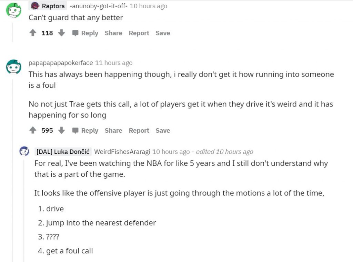Viewport: 353px width, 262px height.
Task: Share the "Can't guard that any better" comment
Action: click(x=113, y=33)
